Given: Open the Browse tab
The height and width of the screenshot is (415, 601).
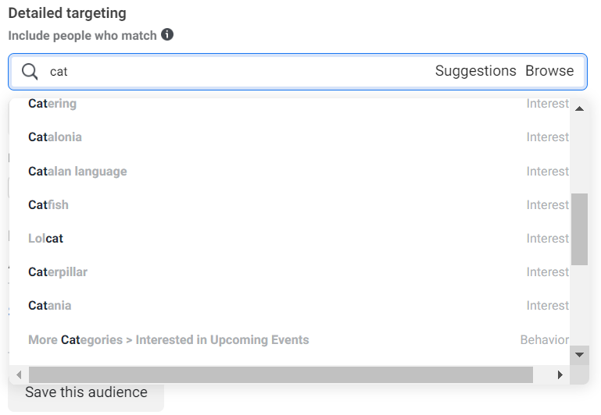Looking at the screenshot, I should coord(549,71).
